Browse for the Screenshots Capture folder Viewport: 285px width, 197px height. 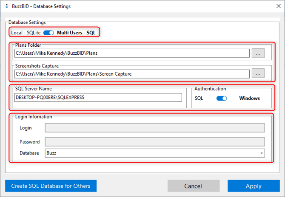[x=258, y=73]
